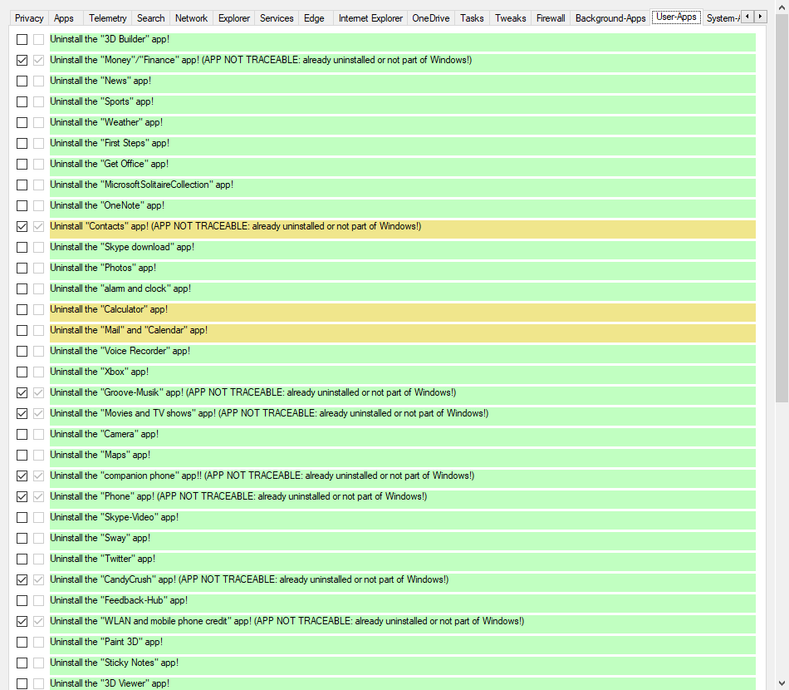Open the Network tab
789x690 pixels.
click(x=191, y=18)
